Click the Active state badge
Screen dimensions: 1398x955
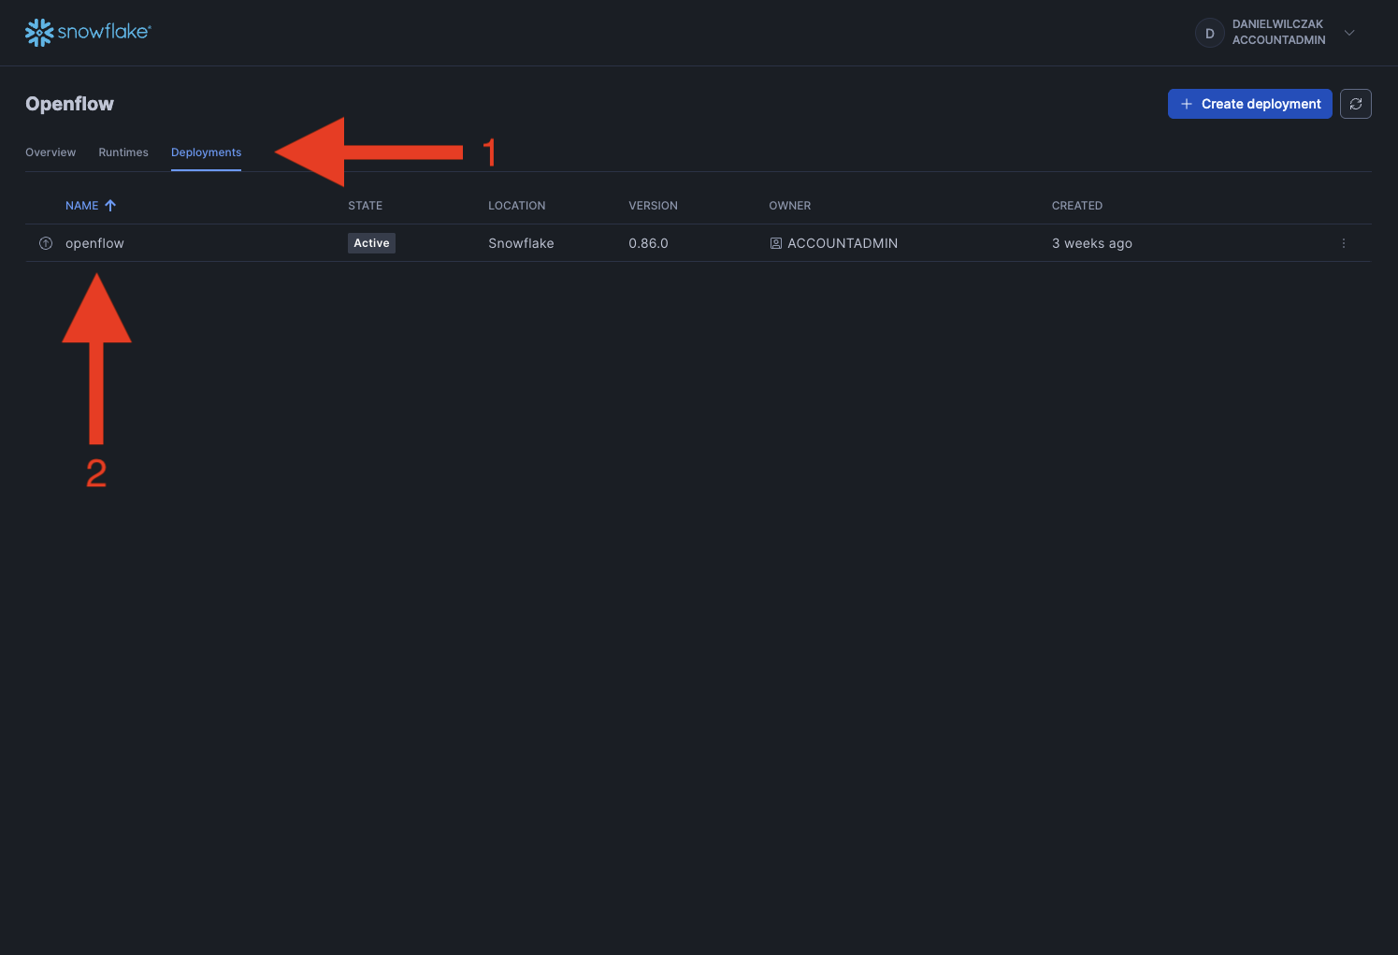pos(371,243)
